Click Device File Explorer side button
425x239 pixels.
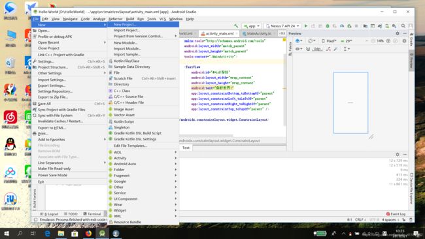pos(411,188)
